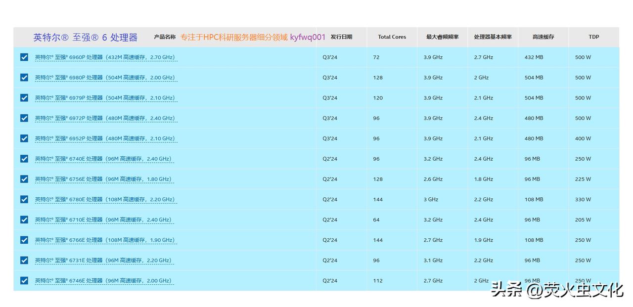Open the 6980P processor product link
Image resolution: width=633 pixels, height=307 pixels.
(x=106, y=78)
